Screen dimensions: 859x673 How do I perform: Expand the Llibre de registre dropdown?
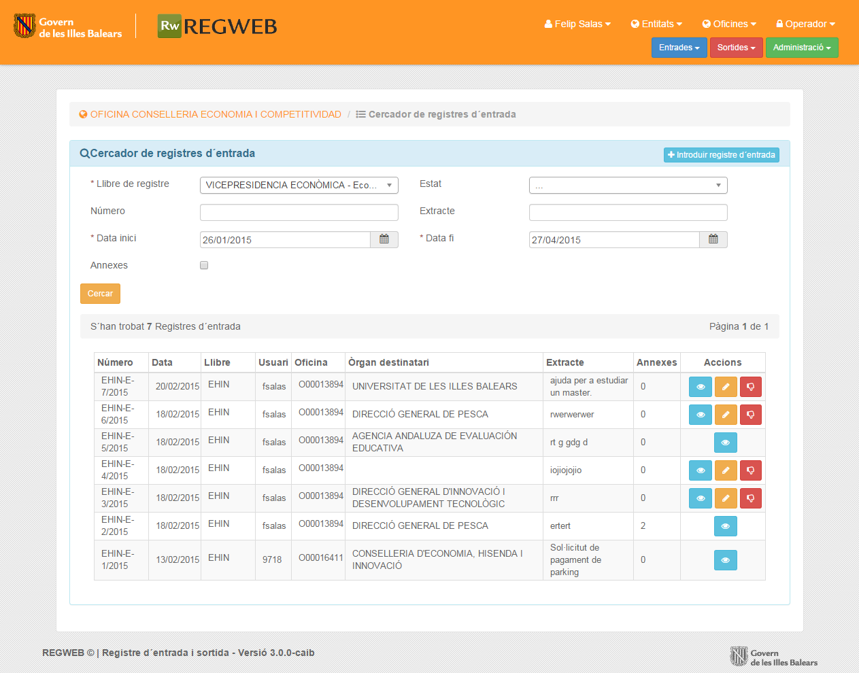[x=299, y=185]
